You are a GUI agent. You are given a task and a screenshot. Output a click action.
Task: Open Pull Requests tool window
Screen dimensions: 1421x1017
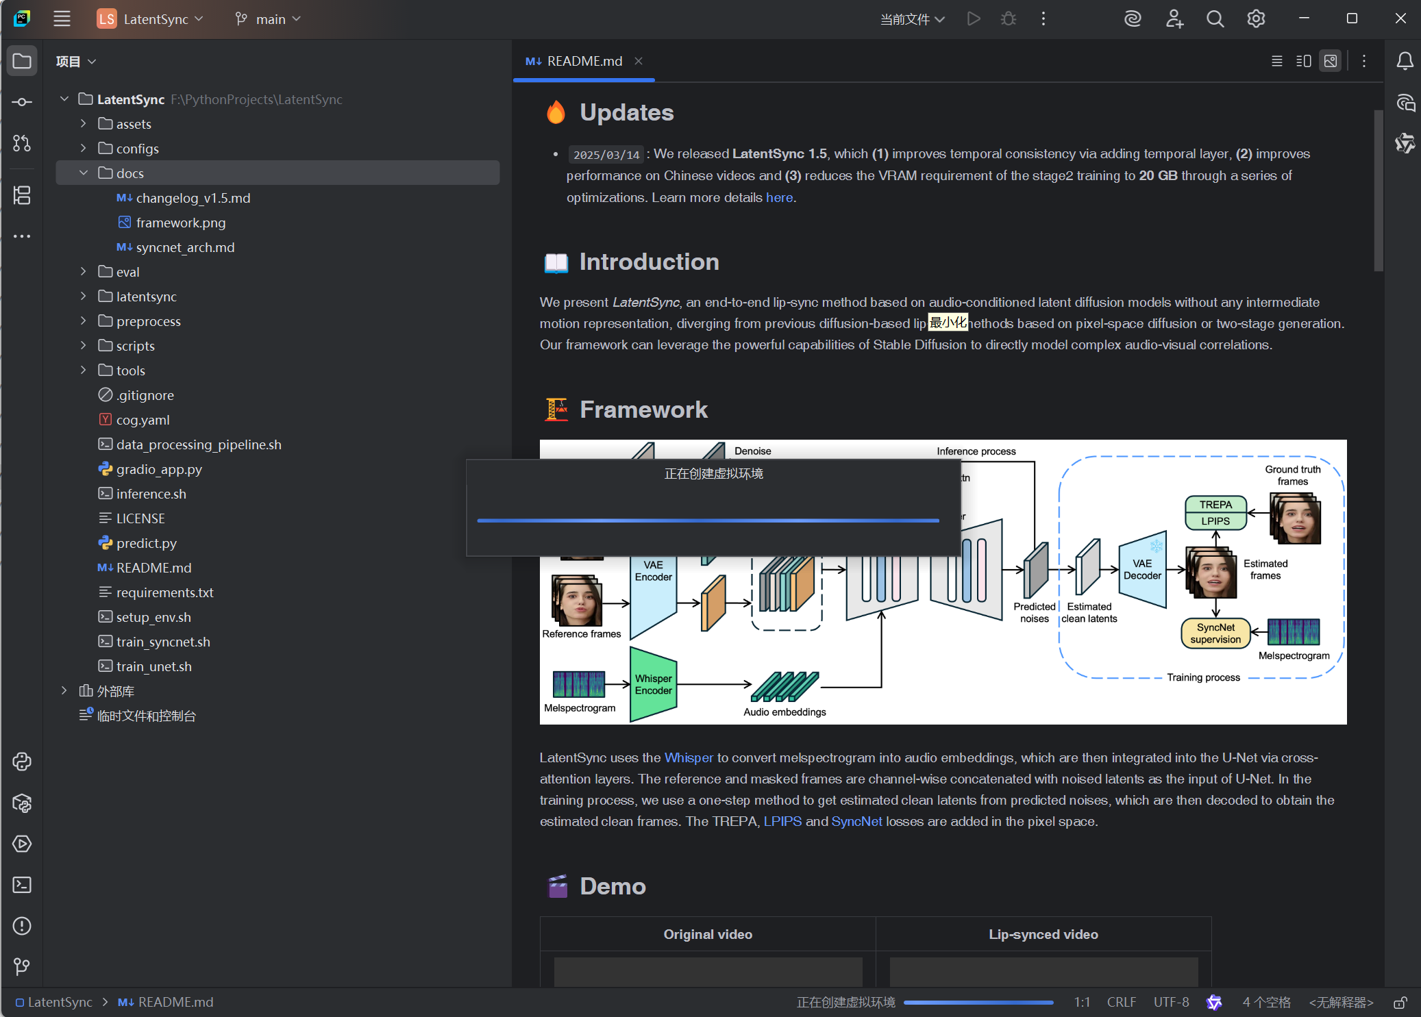[22, 143]
